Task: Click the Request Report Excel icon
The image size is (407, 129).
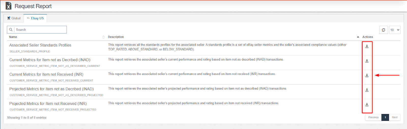Action: click(x=8, y=6)
